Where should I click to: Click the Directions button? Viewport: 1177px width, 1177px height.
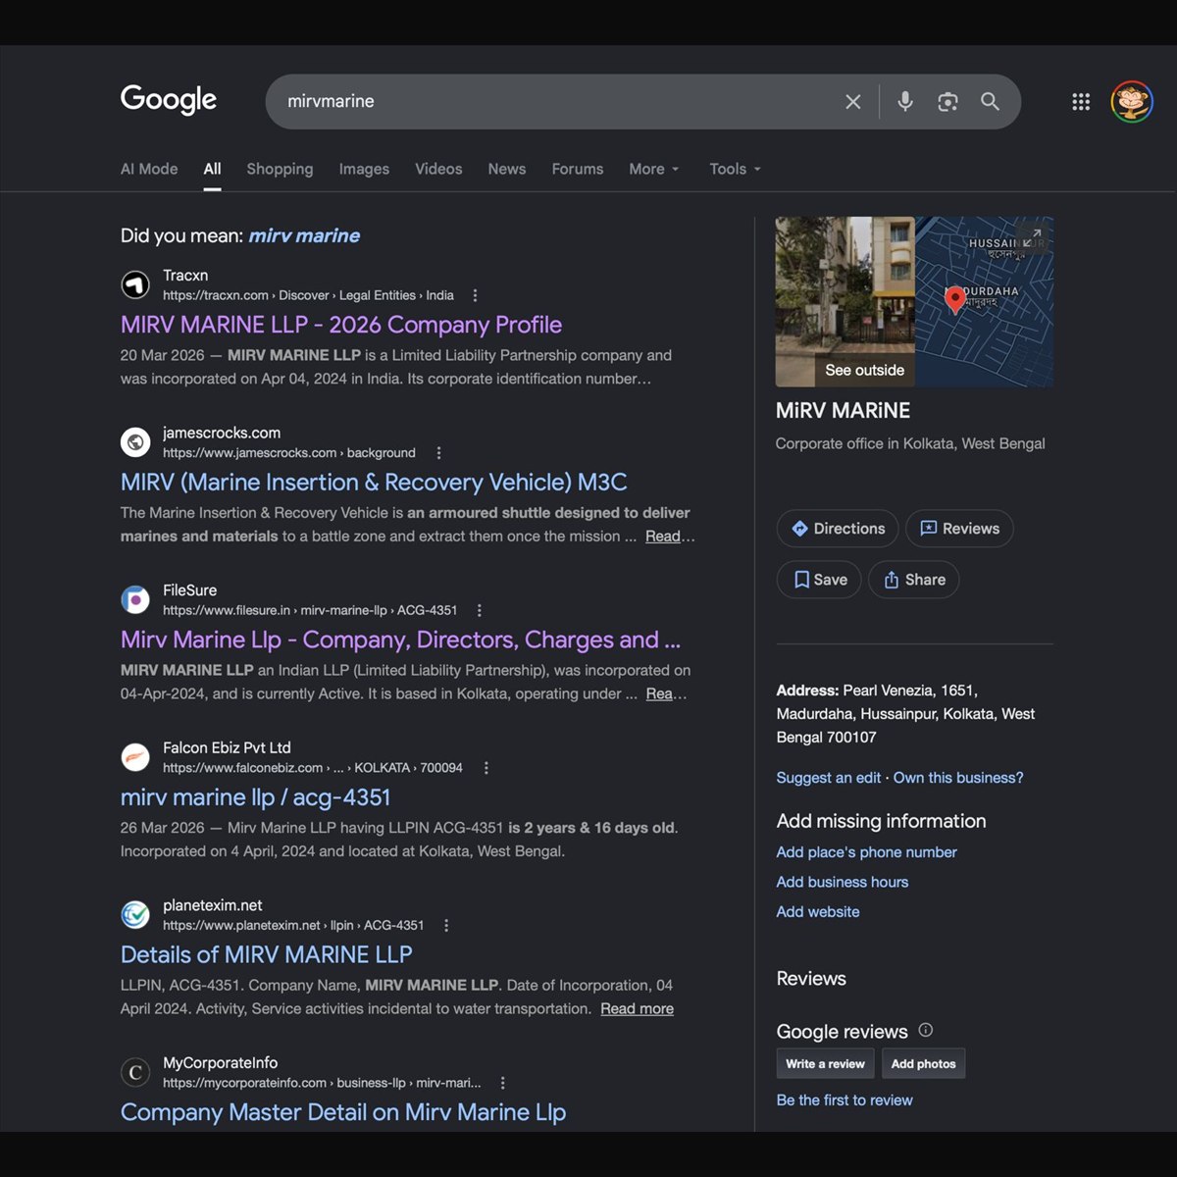tap(838, 529)
